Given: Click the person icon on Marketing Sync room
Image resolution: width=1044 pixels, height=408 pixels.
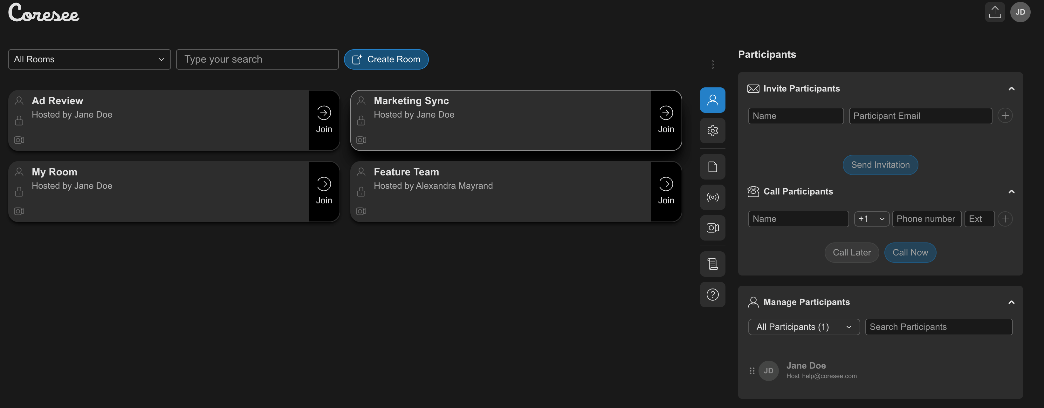Looking at the screenshot, I should coord(361,100).
